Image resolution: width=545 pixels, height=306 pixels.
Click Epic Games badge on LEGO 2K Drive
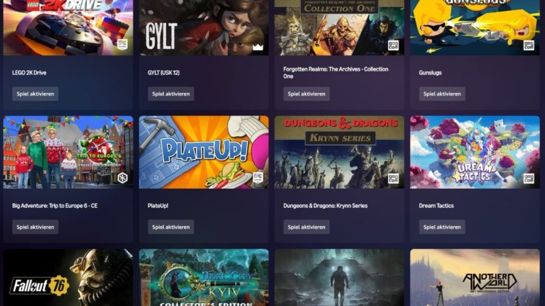click(x=122, y=45)
